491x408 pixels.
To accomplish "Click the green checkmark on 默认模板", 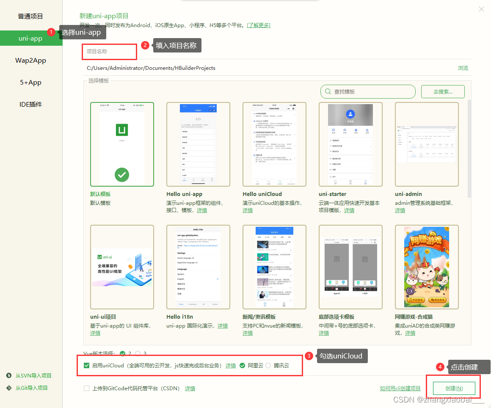I will (122, 175).
